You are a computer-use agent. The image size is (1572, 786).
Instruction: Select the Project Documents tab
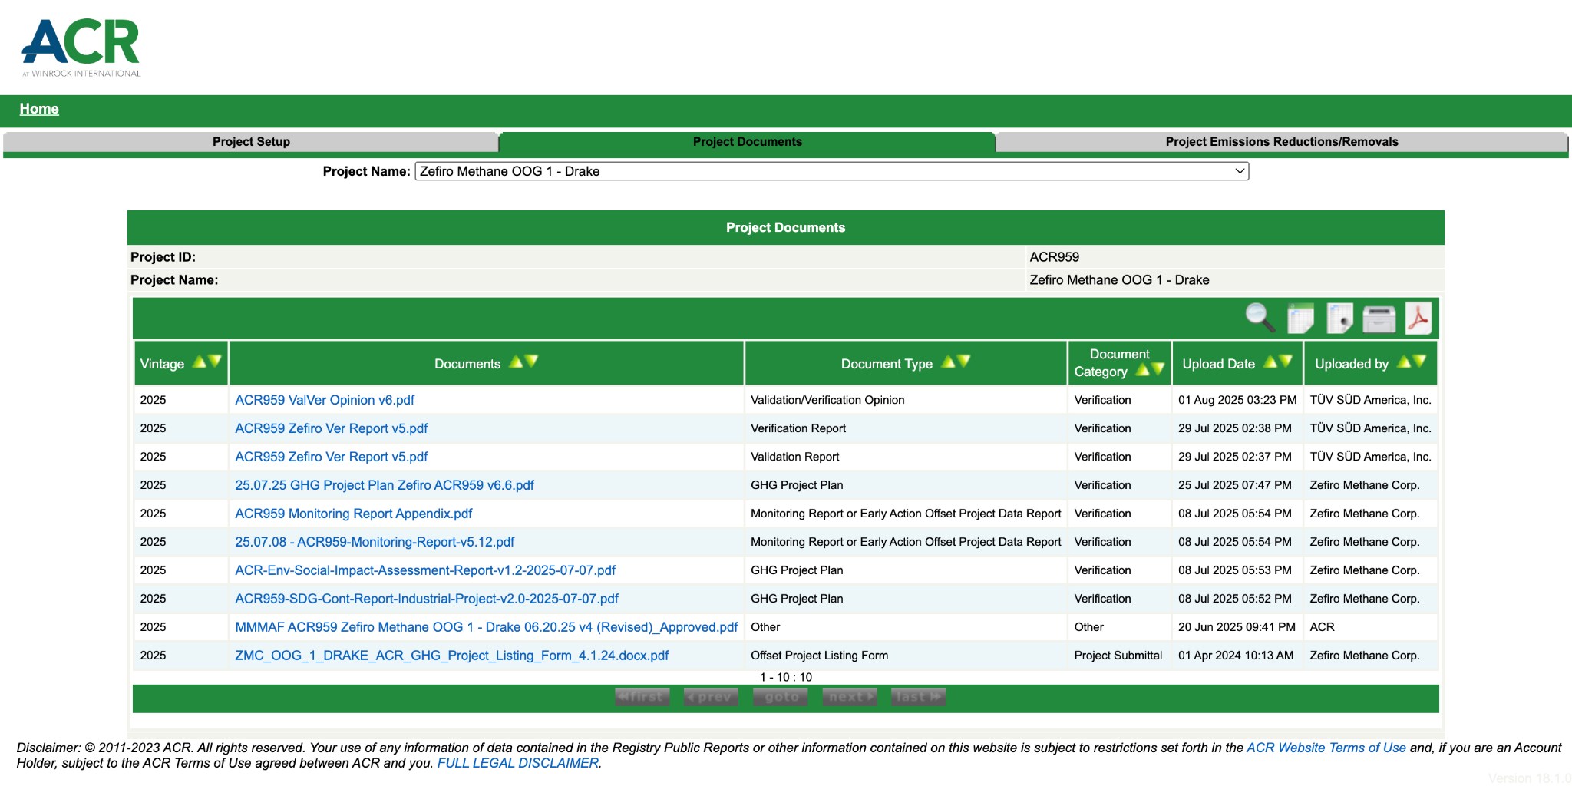pos(747,142)
